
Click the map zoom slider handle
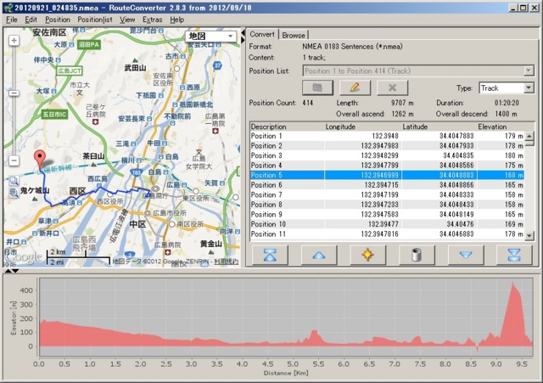(14, 93)
